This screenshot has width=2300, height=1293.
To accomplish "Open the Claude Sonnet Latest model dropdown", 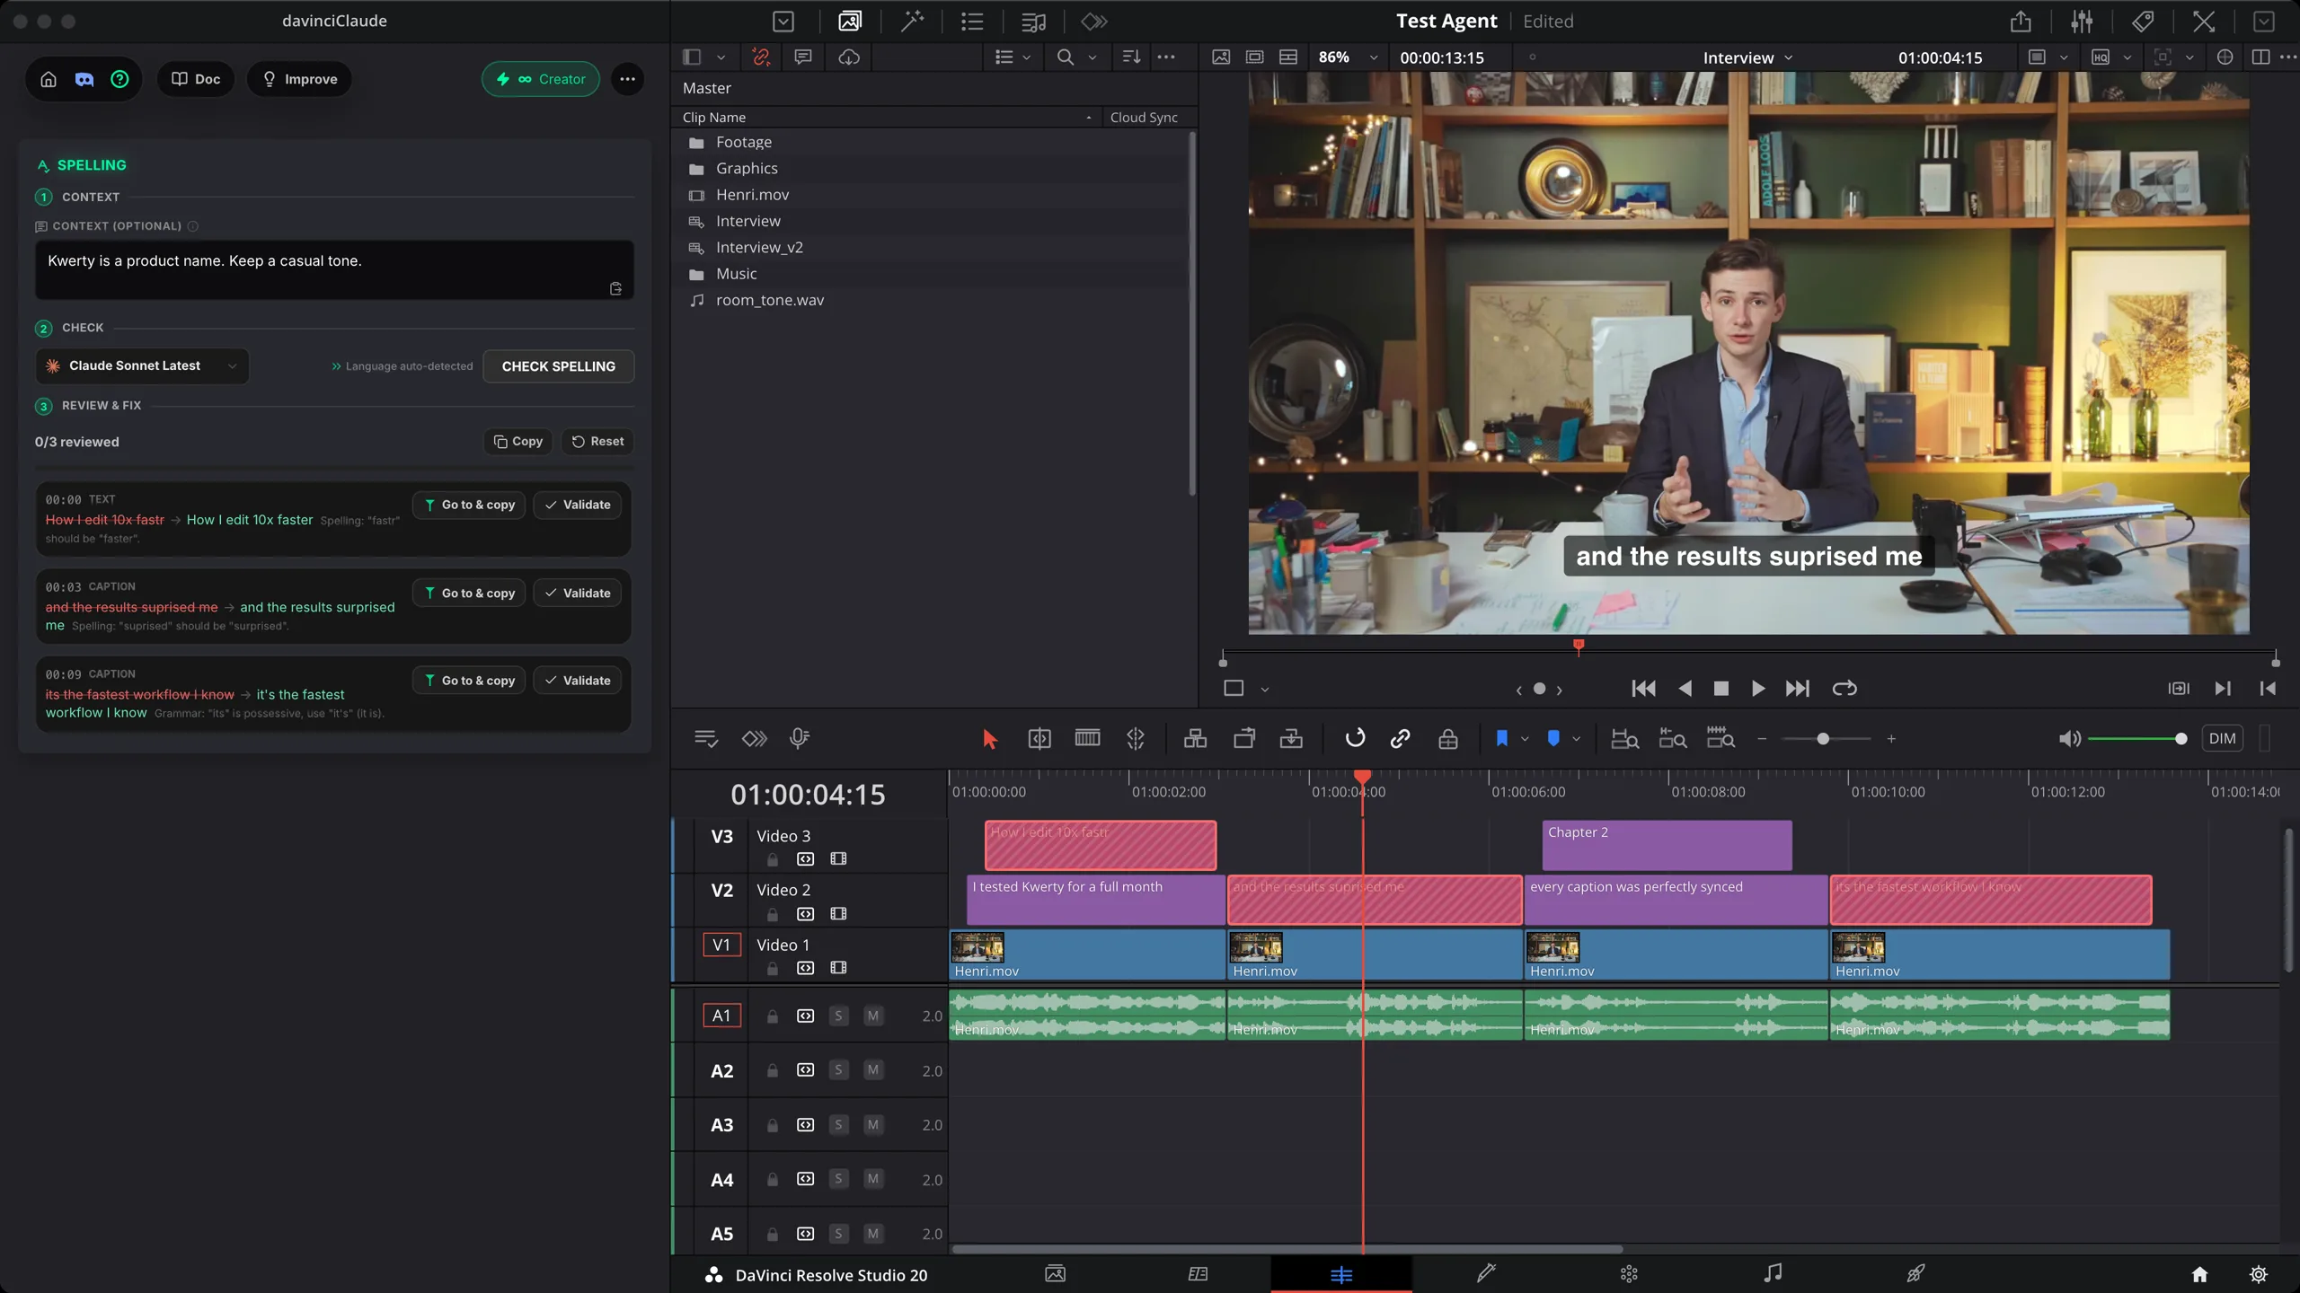I will coord(142,365).
